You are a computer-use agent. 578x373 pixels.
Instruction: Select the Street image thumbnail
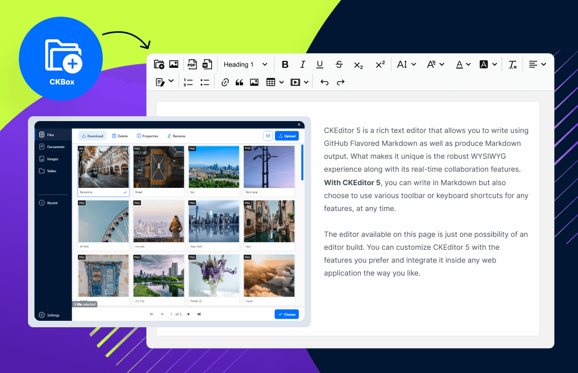click(x=159, y=167)
